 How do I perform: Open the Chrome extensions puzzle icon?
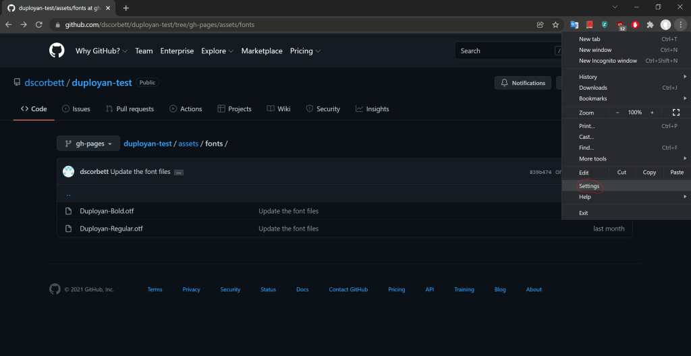650,25
